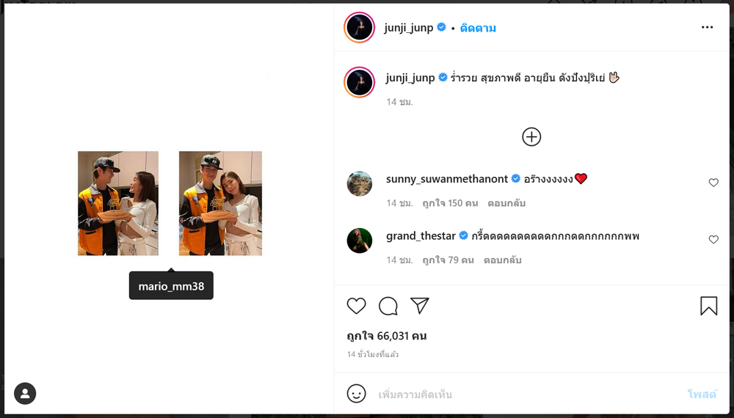Open the mario_mm38 tag tooltip
734x418 pixels.
171,286
